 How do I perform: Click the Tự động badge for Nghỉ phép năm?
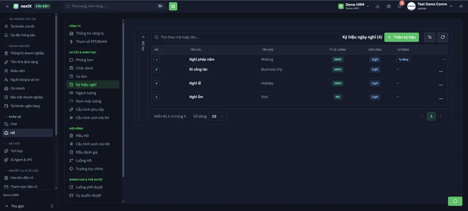coord(403,60)
